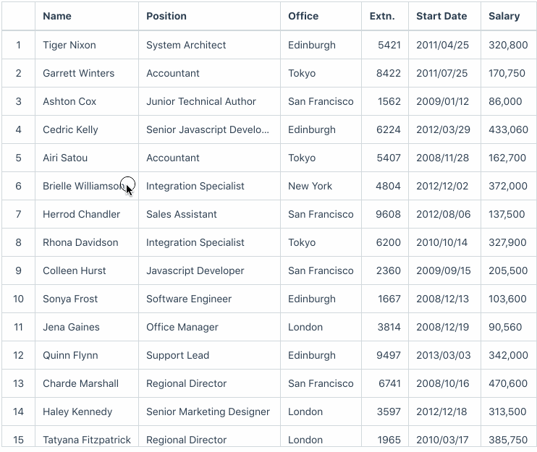This screenshot has height=452, width=537.
Task: Select Charde Marshall's Regional Director cell
Action: [187, 383]
